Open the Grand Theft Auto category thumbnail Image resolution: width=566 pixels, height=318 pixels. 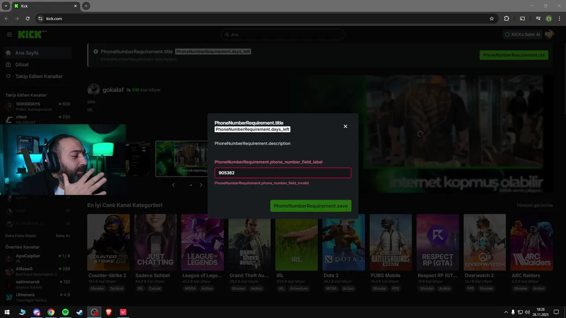pyautogui.click(x=249, y=242)
